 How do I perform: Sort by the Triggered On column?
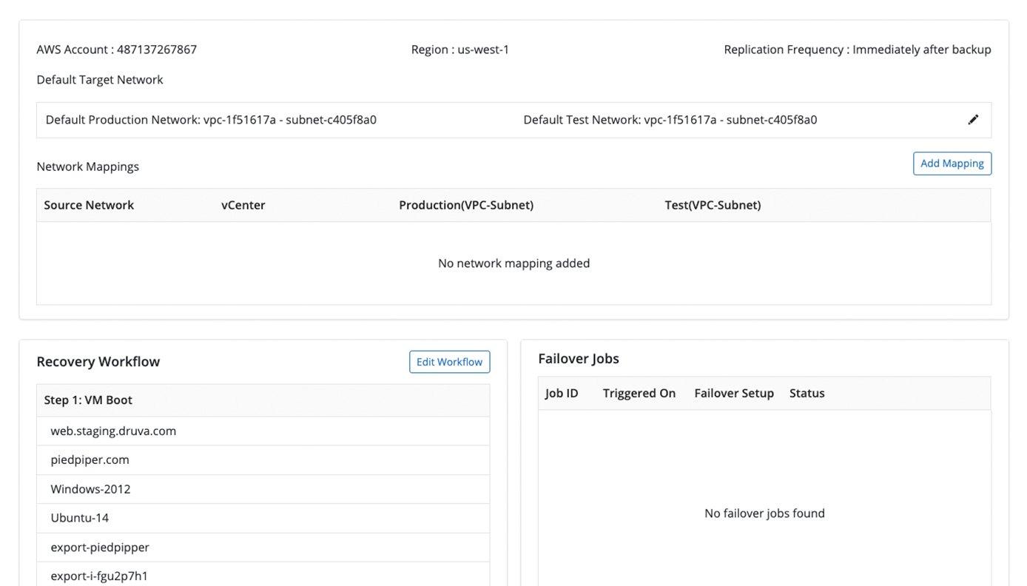coord(639,394)
